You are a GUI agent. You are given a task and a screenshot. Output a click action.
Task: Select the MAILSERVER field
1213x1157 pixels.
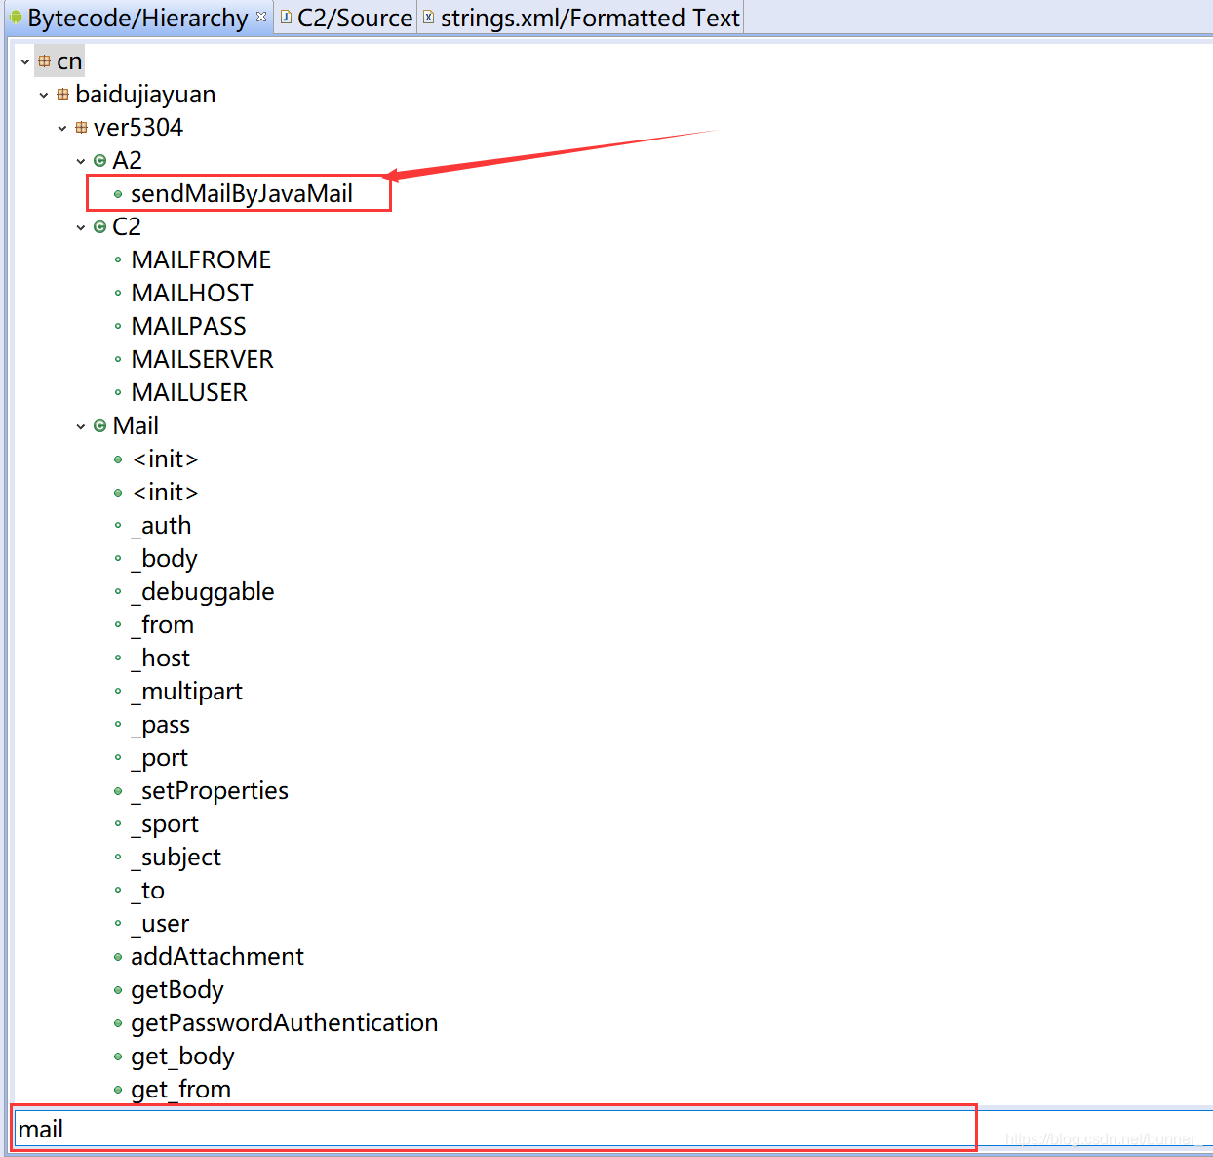203,359
